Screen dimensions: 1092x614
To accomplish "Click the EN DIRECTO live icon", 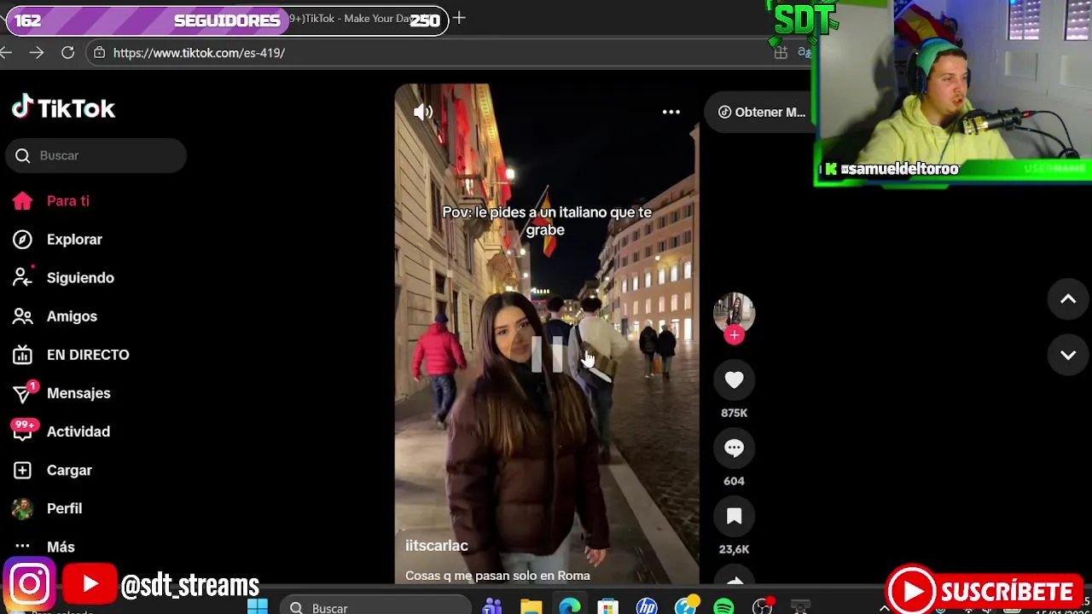I will 22,355.
